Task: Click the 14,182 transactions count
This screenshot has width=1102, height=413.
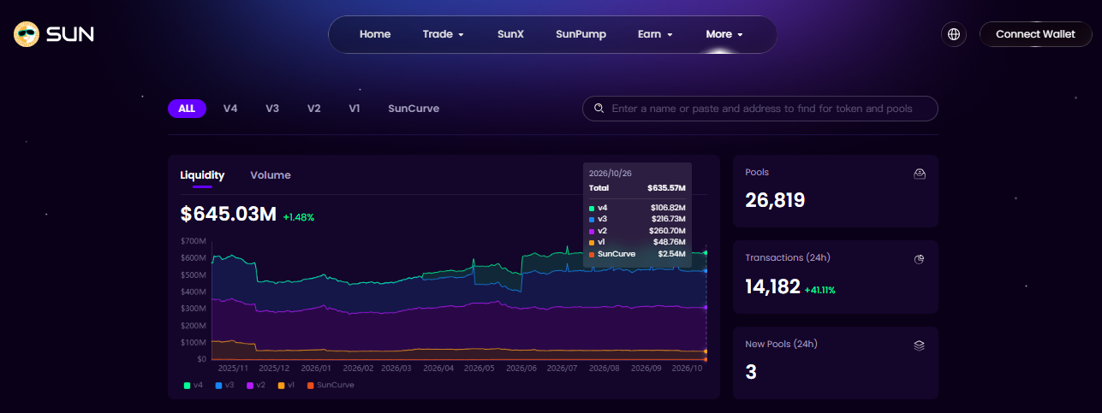Action: click(772, 286)
